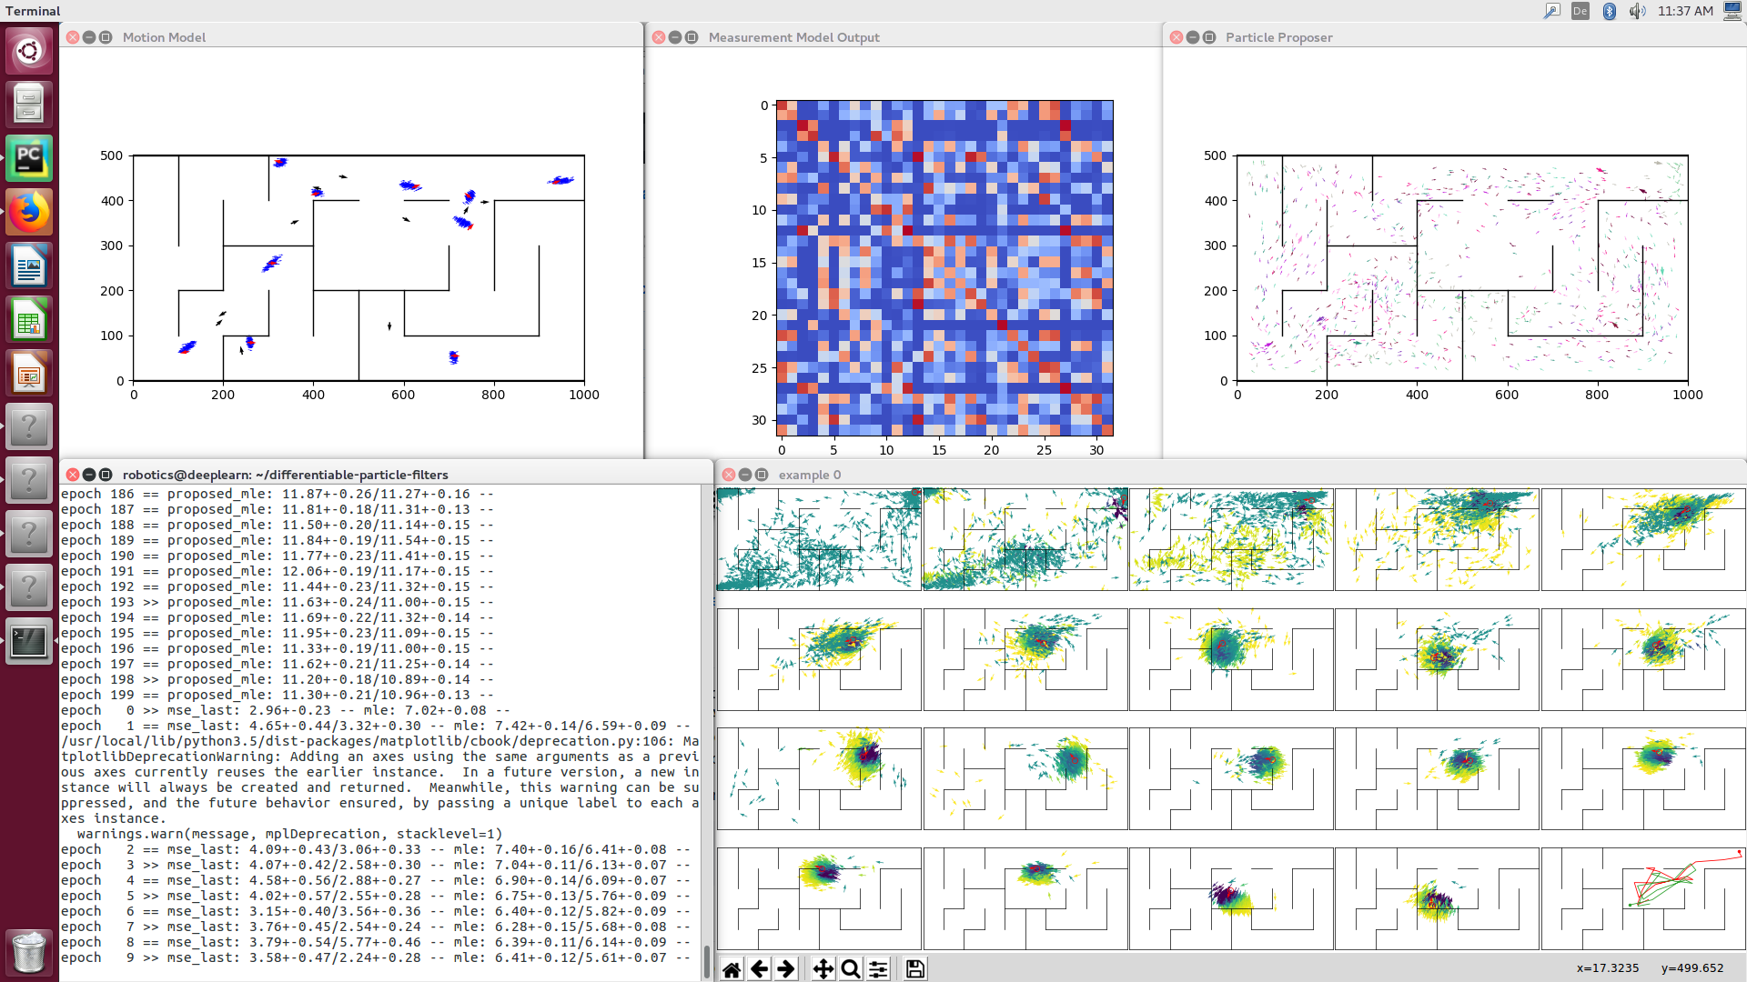Image resolution: width=1747 pixels, height=982 pixels.
Task: Click the terminal window scrollbar
Action: click(x=707, y=959)
